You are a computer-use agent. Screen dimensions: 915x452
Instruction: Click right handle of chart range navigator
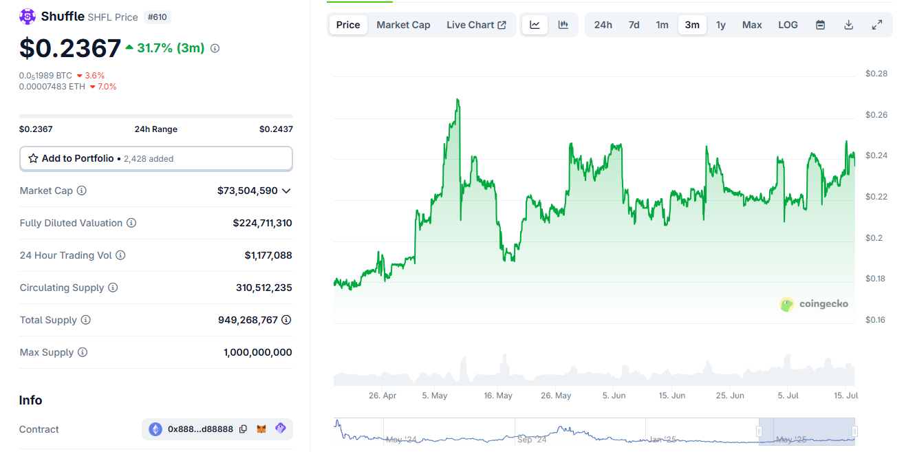tap(854, 431)
